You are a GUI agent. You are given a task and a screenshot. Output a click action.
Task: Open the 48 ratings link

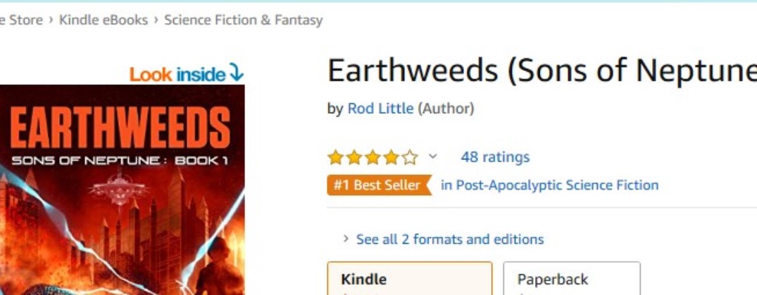coord(495,157)
